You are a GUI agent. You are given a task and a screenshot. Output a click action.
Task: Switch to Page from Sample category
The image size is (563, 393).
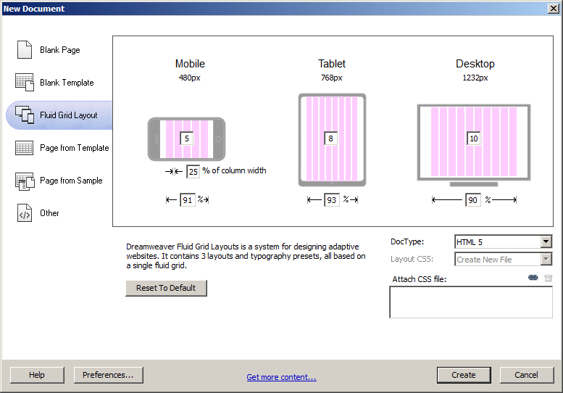[x=71, y=181]
